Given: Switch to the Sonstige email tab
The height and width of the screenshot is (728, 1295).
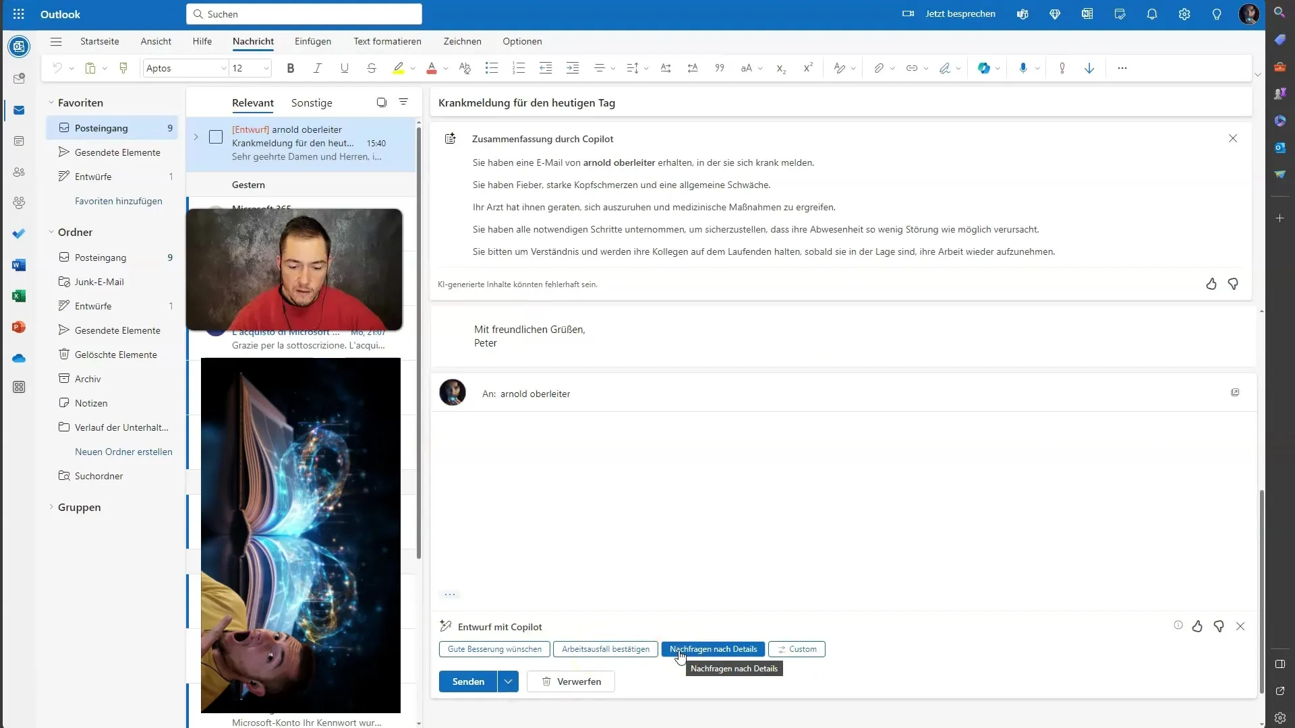Looking at the screenshot, I should (310, 101).
